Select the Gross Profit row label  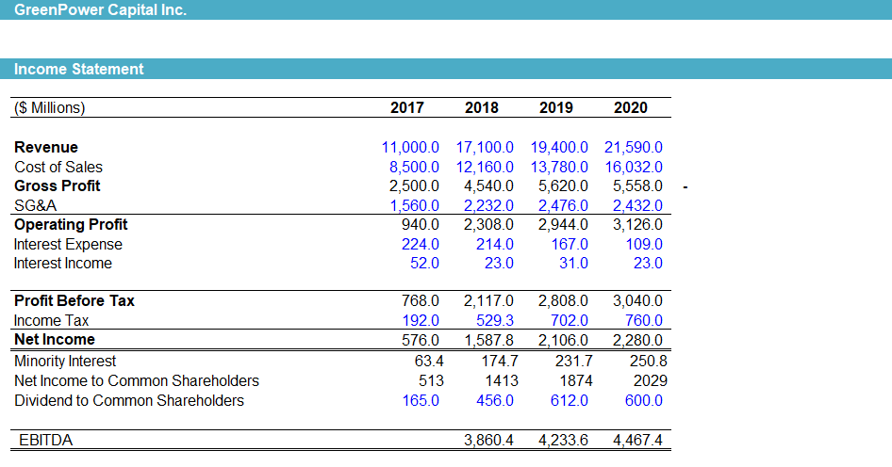(x=57, y=185)
